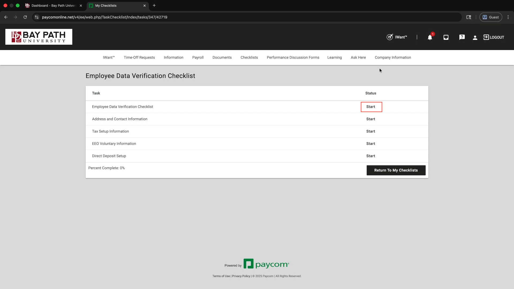Click Return To My Checklists button
This screenshot has height=289, width=514.
(396, 170)
